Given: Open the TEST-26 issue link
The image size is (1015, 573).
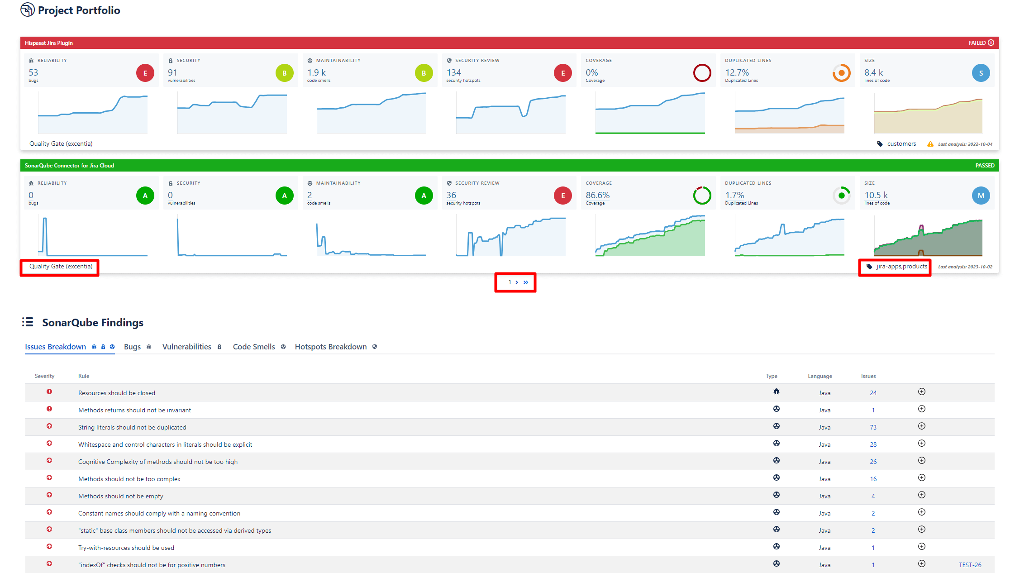Looking at the screenshot, I should click(x=970, y=565).
